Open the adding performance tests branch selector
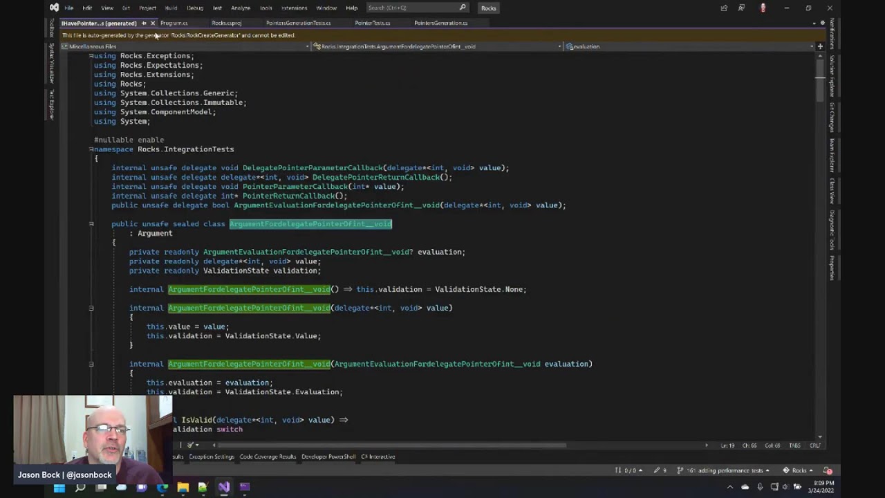 point(723,470)
